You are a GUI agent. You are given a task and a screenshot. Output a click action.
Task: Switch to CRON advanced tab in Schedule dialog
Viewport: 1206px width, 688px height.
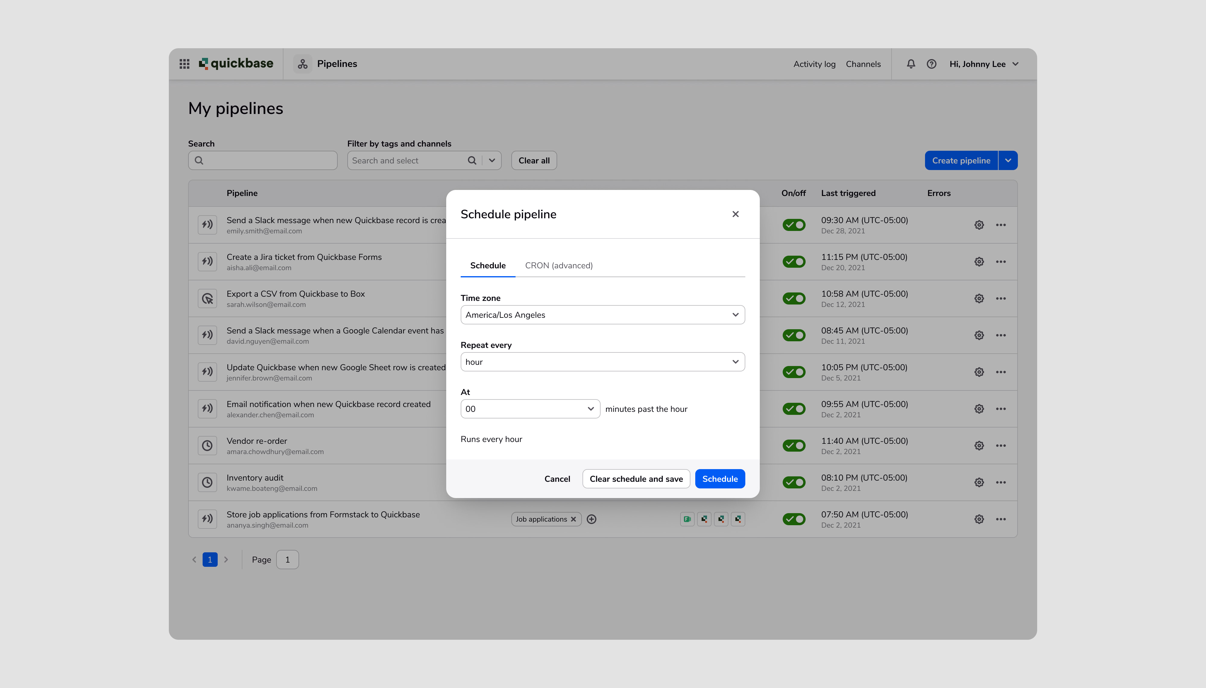[x=558, y=265]
